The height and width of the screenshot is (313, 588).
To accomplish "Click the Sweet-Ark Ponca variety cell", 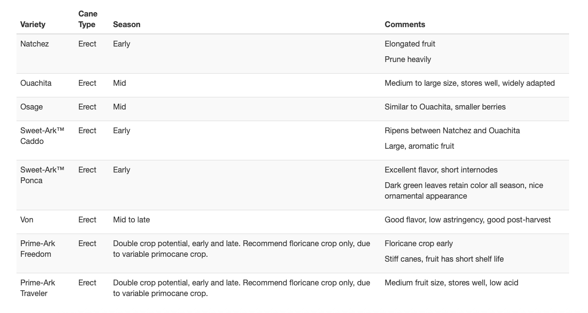I will click(x=42, y=175).
